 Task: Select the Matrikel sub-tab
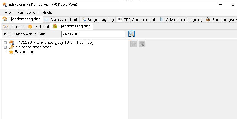coord(39,27)
